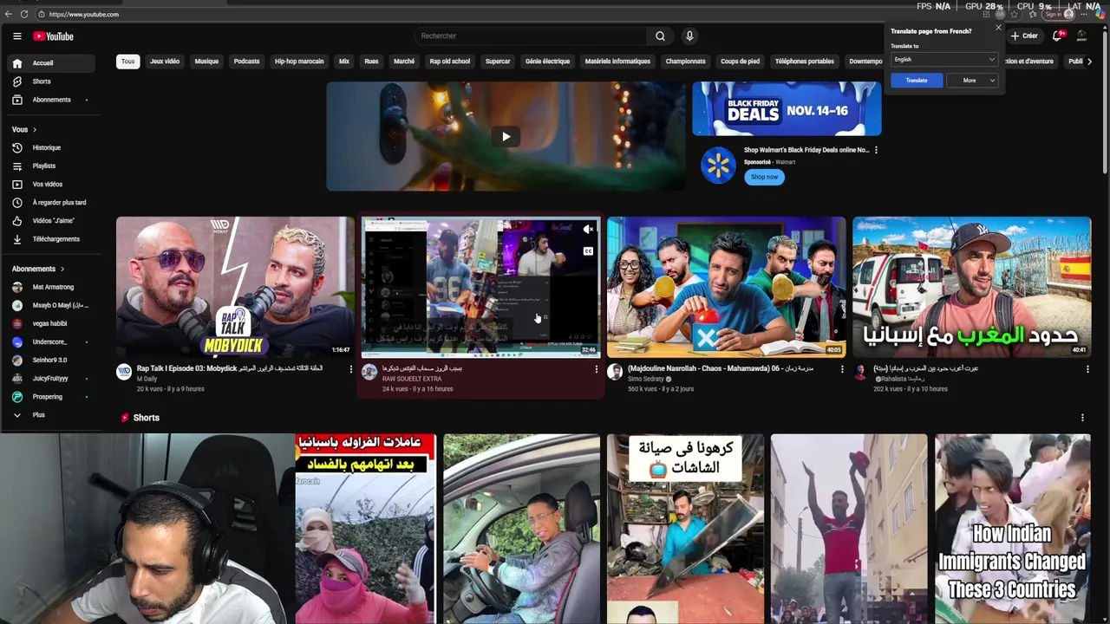Open the notifications bell
The image size is (1110, 624).
1057,36
